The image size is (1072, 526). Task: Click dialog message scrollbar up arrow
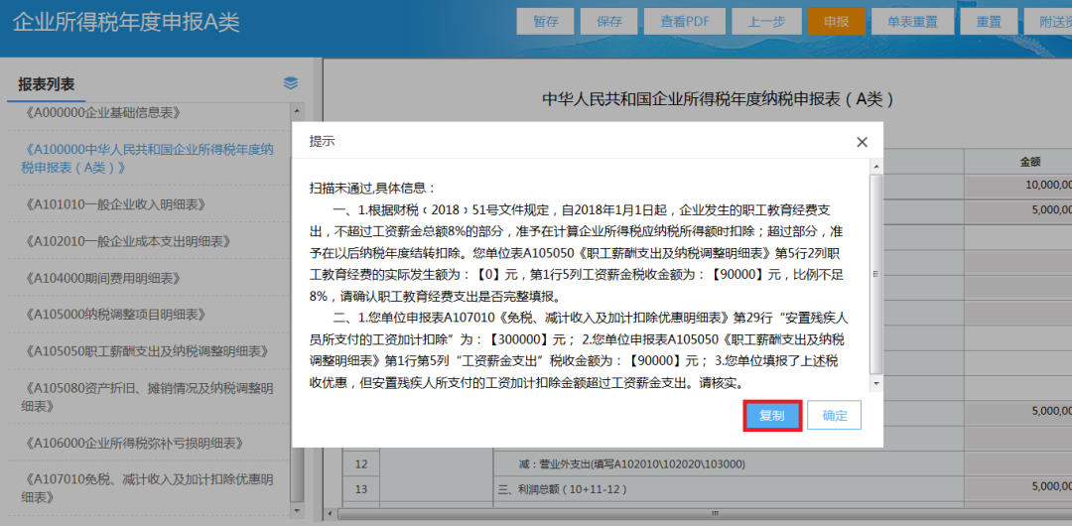click(875, 167)
